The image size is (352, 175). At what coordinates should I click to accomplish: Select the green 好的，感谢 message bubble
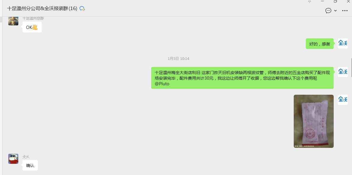click(319, 44)
